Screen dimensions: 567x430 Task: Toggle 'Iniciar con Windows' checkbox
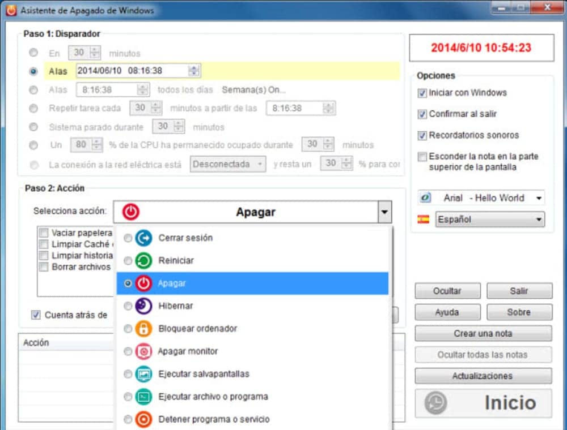[422, 93]
